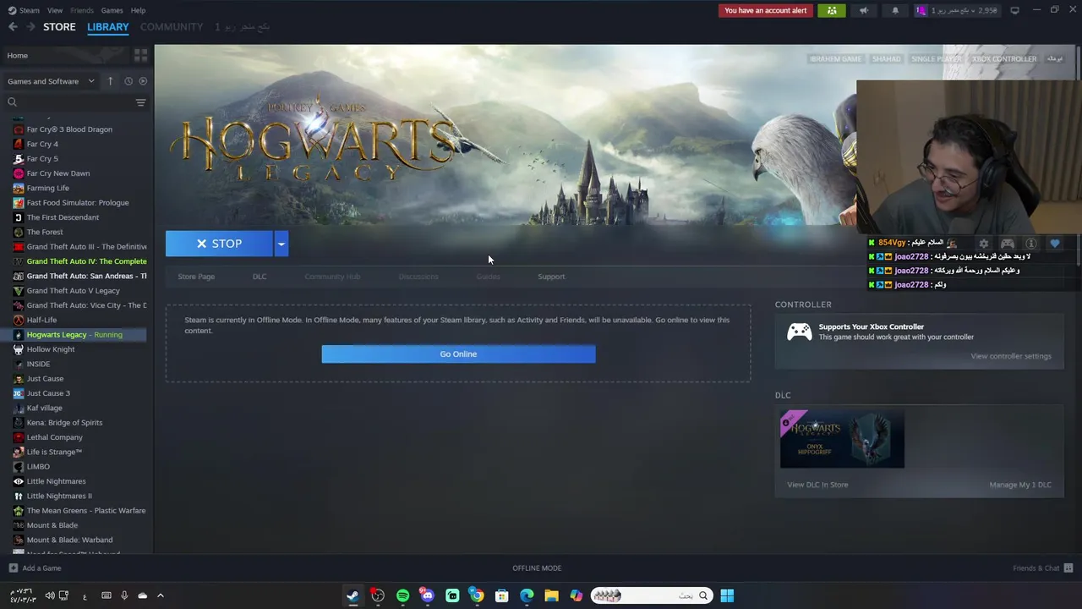The width and height of the screenshot is (1082, 609).
Task: Select Hollow Knight in the library list
Action: coord(79,349)
